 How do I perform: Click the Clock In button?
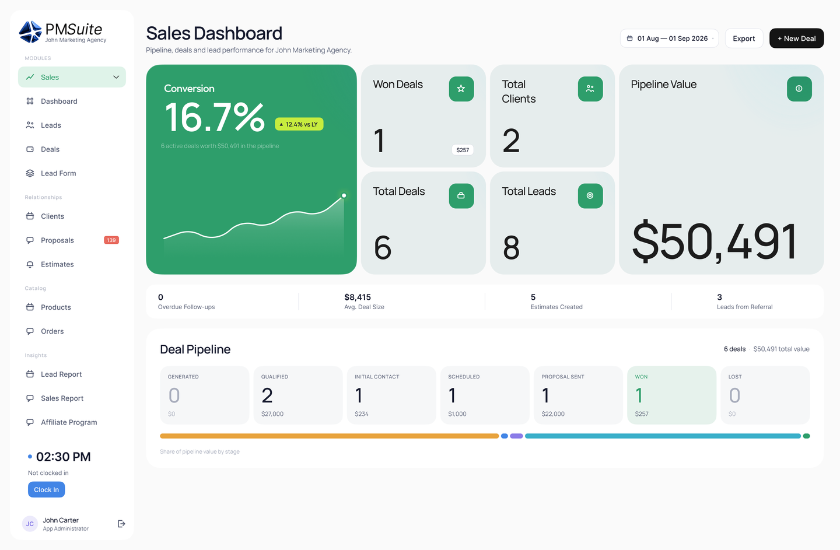tap(46, 490)
